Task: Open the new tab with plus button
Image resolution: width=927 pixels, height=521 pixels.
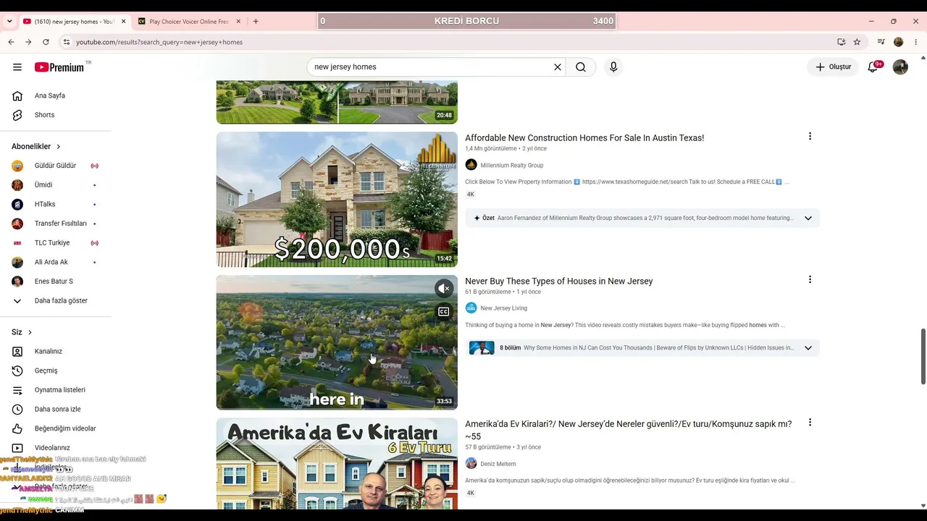Action: click(x=256, y=22)
